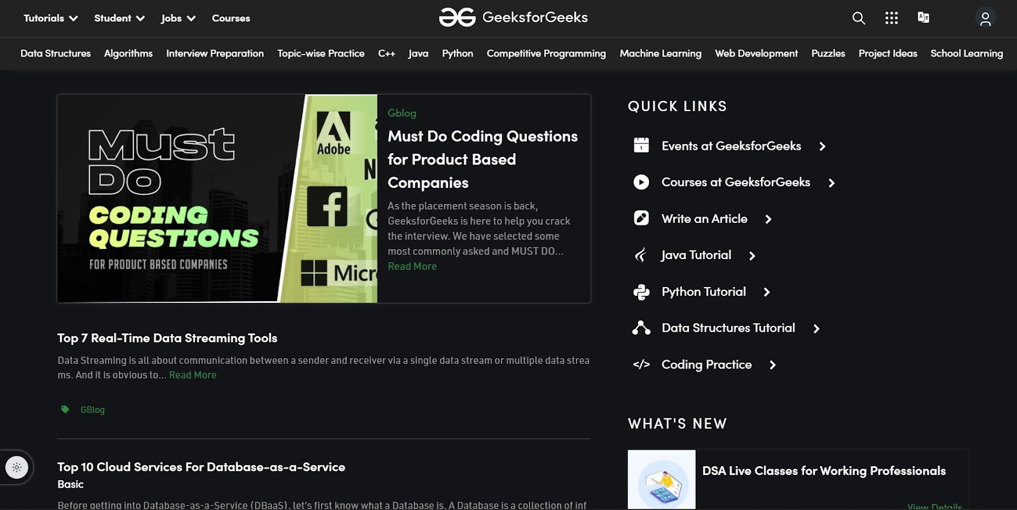Toggle the light/dark theme switch
Viewport: 1017px width, 510px height.
pyautogui.click(x=17, y=467)
